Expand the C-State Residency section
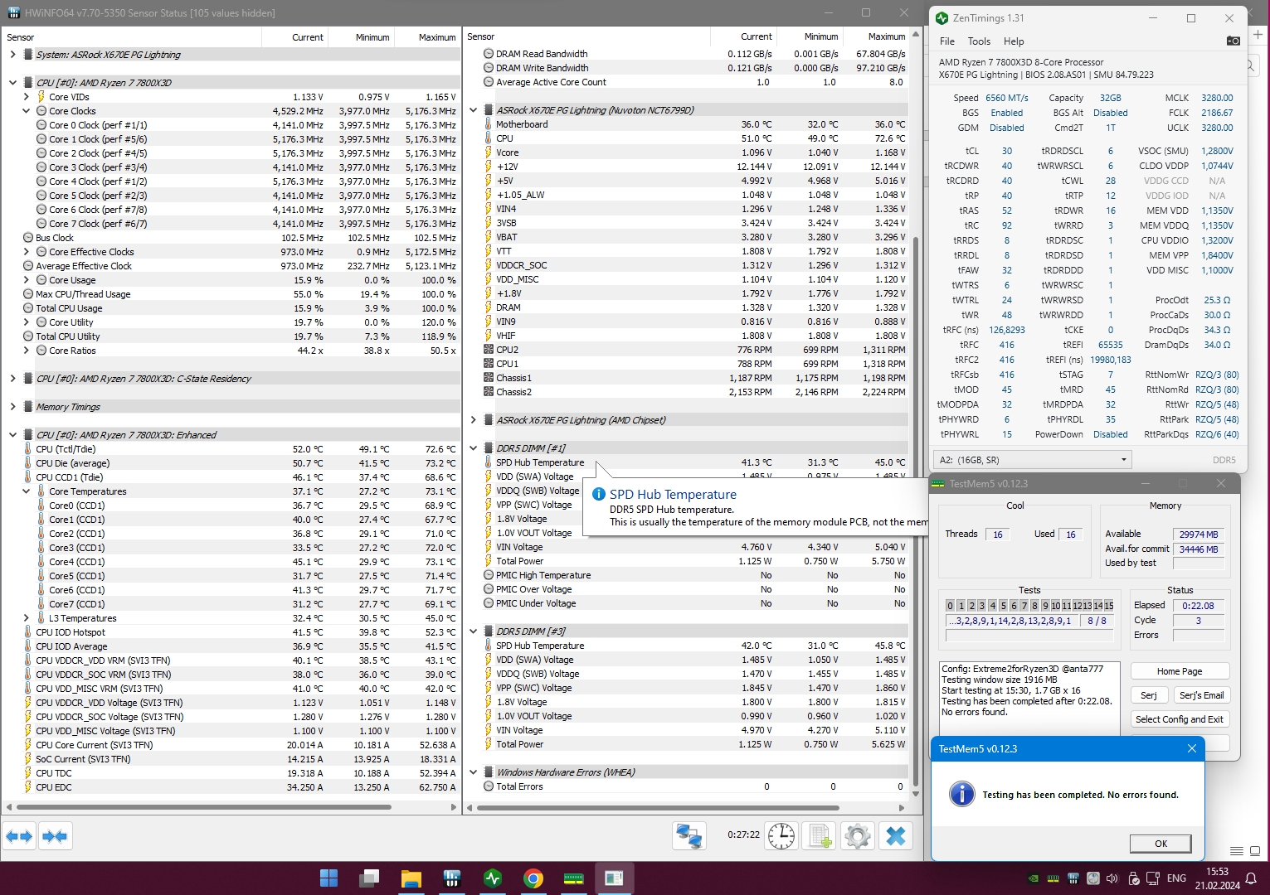The image size is (1270, 895). (12, 379)
